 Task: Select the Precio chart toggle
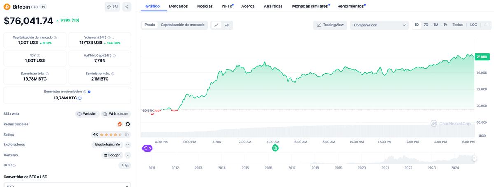click(x=150, y=25)
